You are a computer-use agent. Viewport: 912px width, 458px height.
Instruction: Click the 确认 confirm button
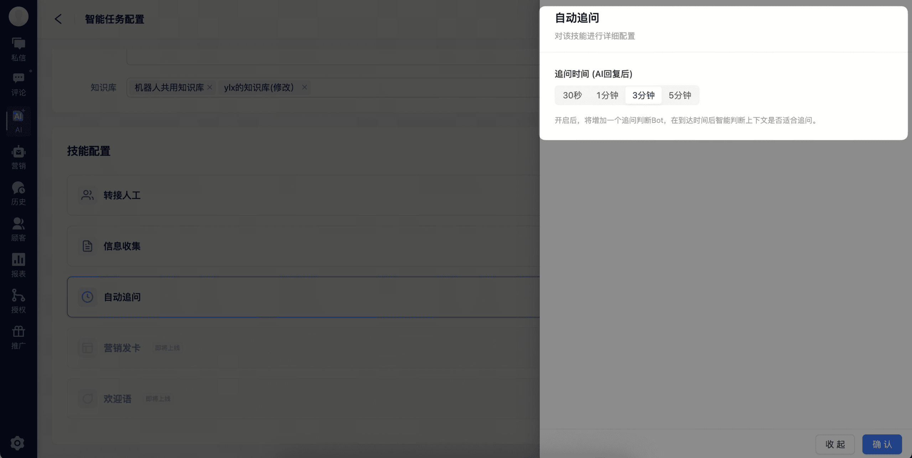(x=882, y=444)
